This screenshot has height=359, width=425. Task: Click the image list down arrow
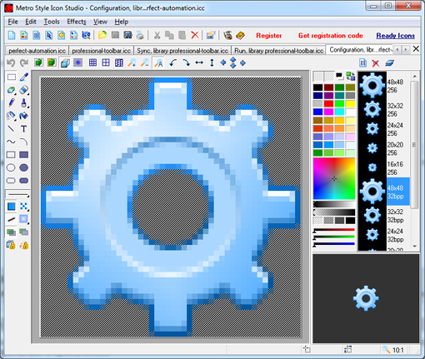click(x=414, y=246)
